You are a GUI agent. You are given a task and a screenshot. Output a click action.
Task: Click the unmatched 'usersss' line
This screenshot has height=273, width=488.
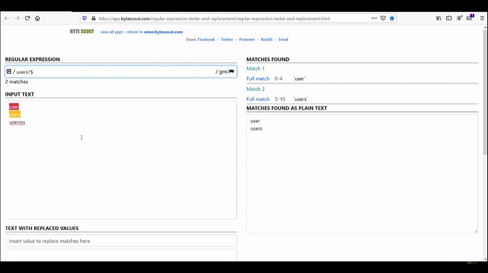[17, 122]
